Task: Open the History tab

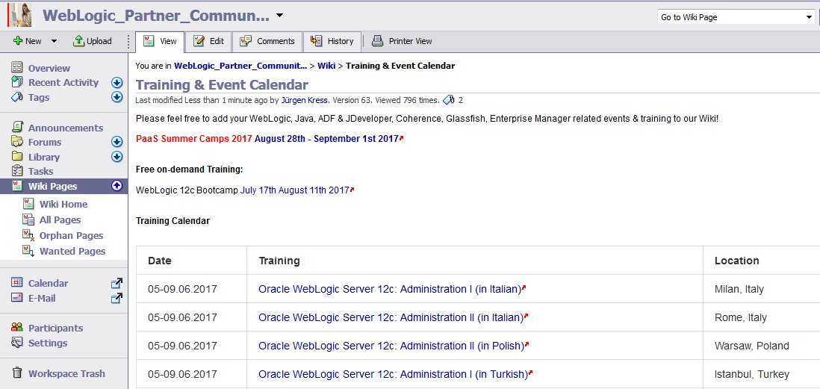Action: click(x=332, y=41)
